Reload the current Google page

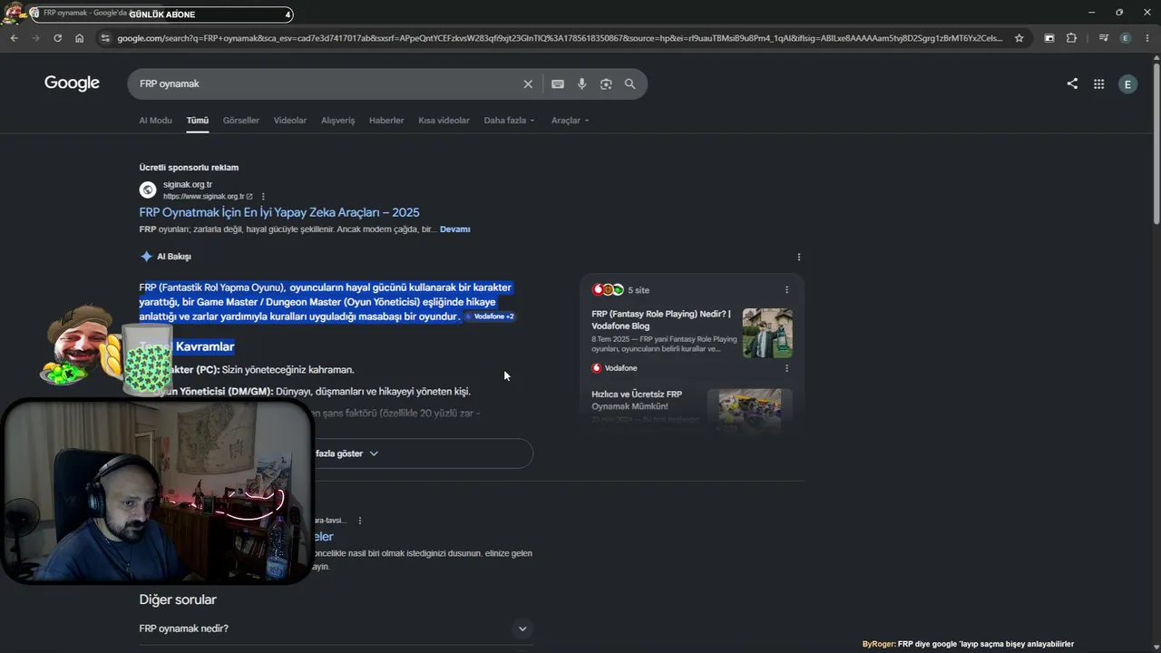57,38
